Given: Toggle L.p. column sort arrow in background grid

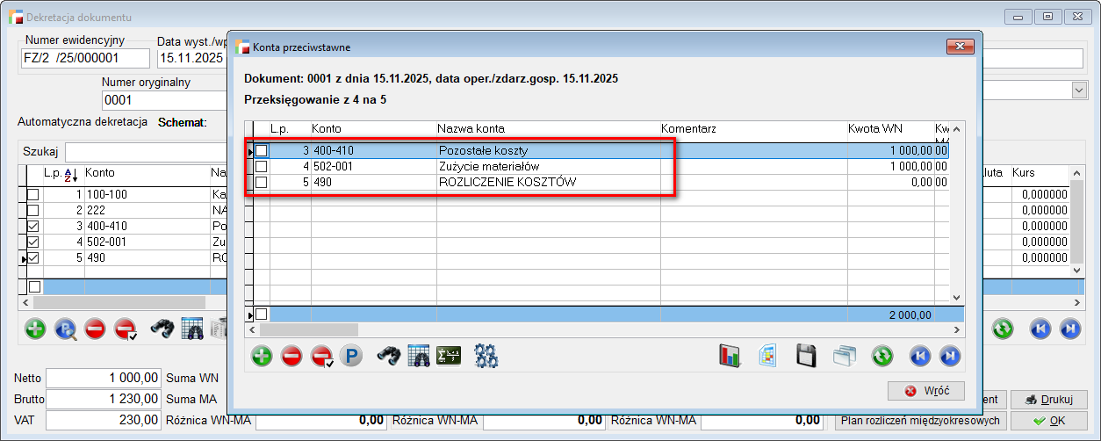Looking at the screenshot, I should (72, 174).
